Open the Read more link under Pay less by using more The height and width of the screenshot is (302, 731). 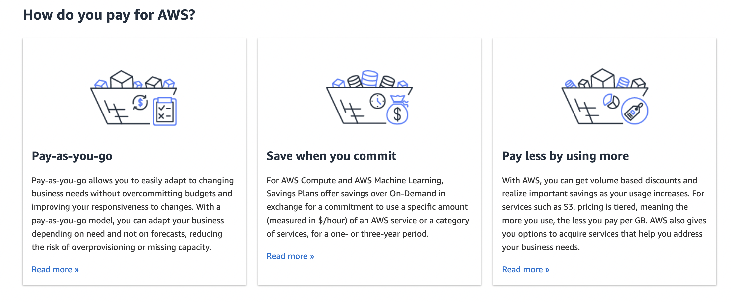[526, 269]
